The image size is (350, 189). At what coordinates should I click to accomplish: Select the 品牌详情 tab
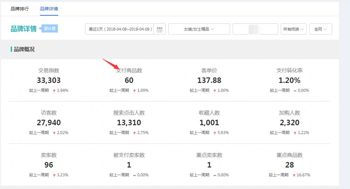point(49,9)
